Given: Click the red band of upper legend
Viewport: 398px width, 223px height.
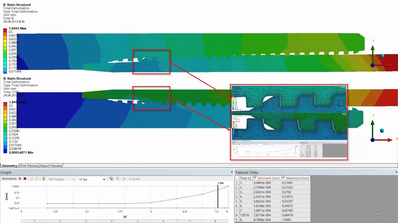Looking at the screenshot, I should tap(5, 30).
